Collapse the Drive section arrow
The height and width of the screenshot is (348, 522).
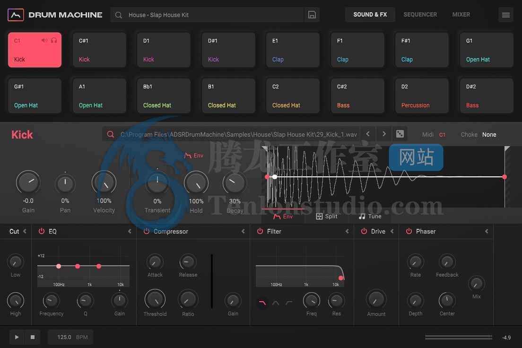392,231
